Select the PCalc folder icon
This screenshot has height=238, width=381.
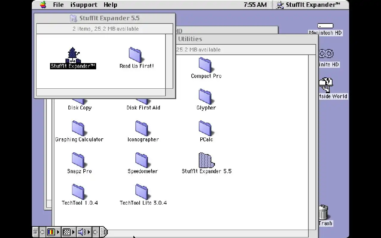click(205, 129)
